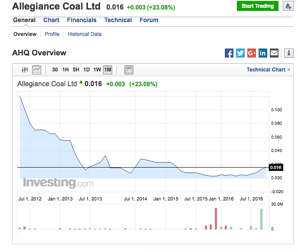298x252 pixels.
Task: Open the news panel icon in chart toolbar
Action: (129, 70)
